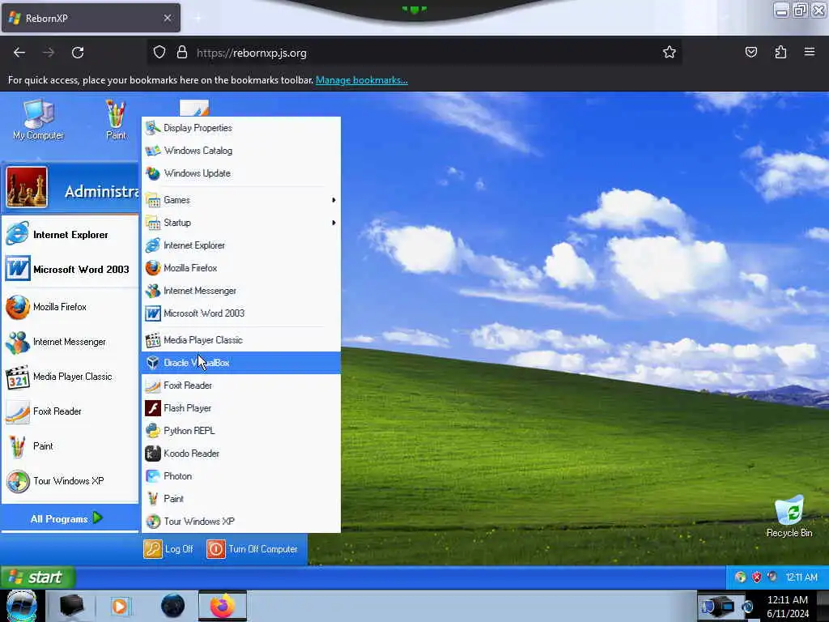Click Manage bookmarks link
The image size is (829, 622).
tap(362, 80)
